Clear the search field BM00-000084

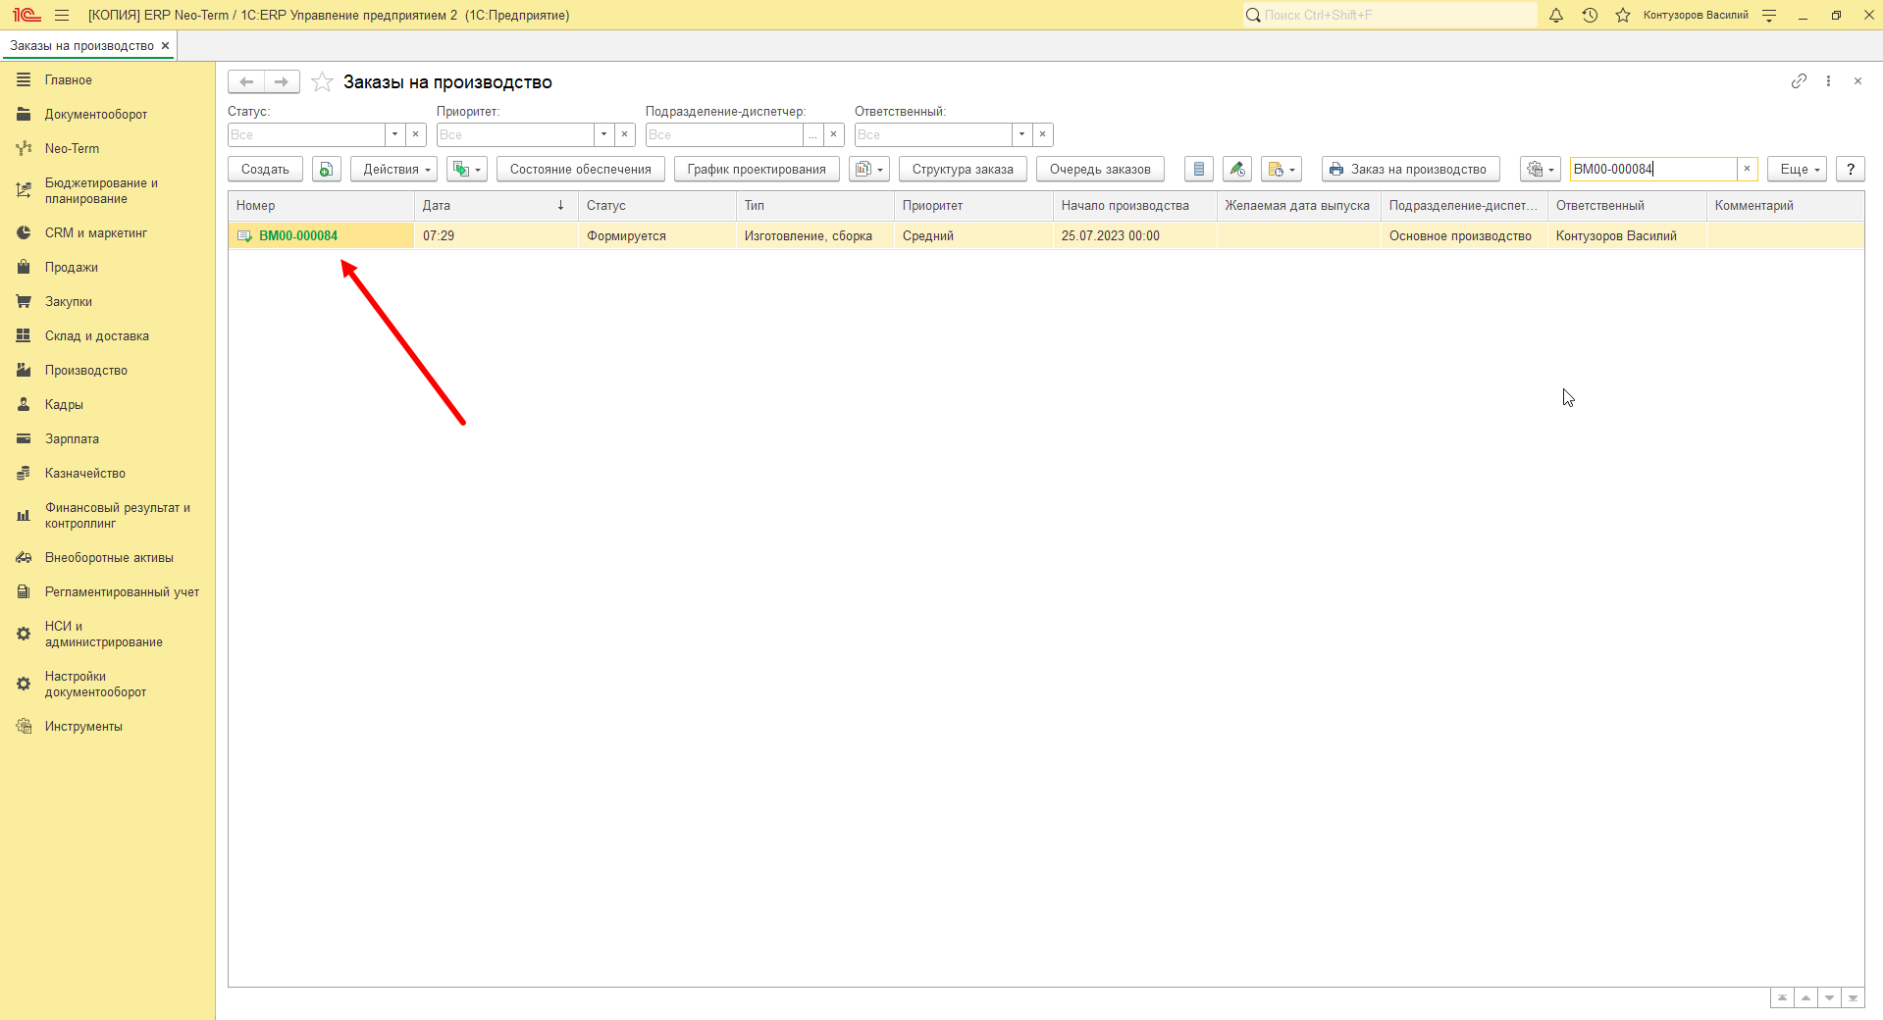pos(1747,169)
